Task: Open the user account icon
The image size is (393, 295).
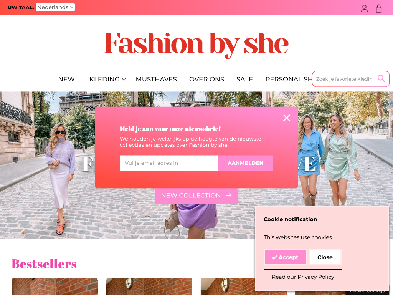Action: [364, 8]
